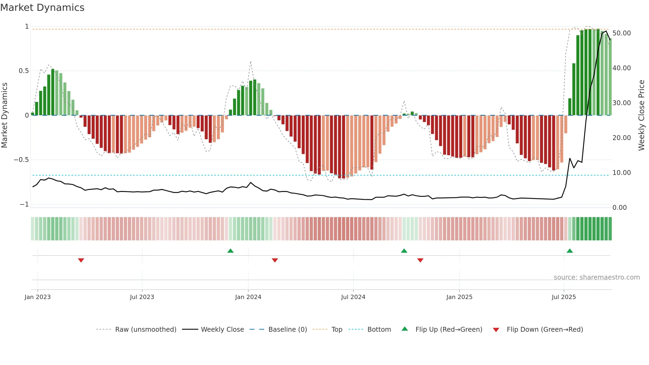Click the Jul 2025 x-axis label
The width and height of the screenshot is (649, 365).
coord(564,297)
